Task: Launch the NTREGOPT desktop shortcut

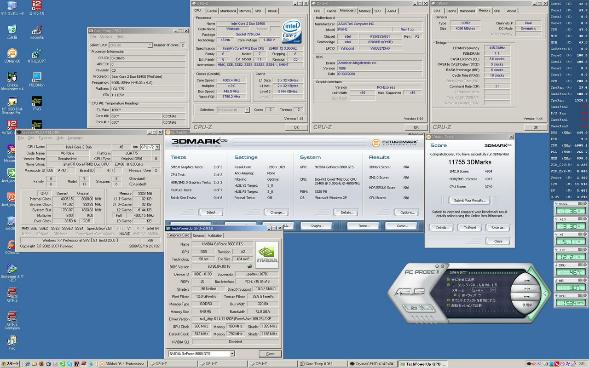Action: coord(37,54)
